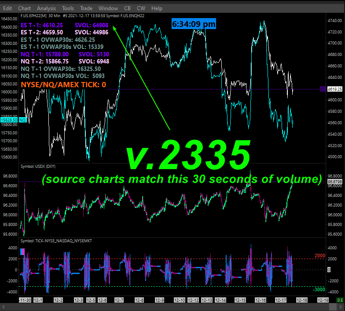345x311 pixels.
Task: Click the 0 E indicator at bottom right
Action: click(x=340, y=300)
